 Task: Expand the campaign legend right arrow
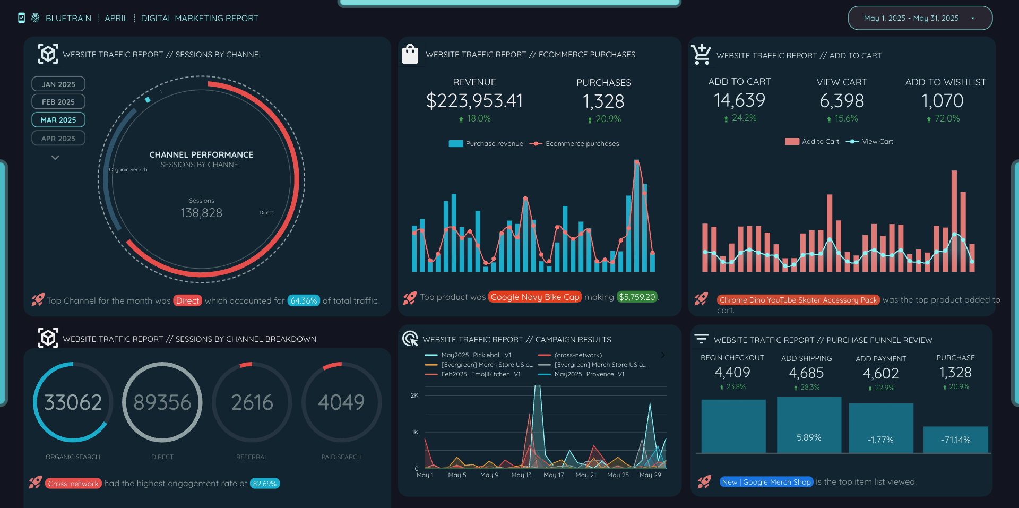pyautogui.click(x=662, y=355)
